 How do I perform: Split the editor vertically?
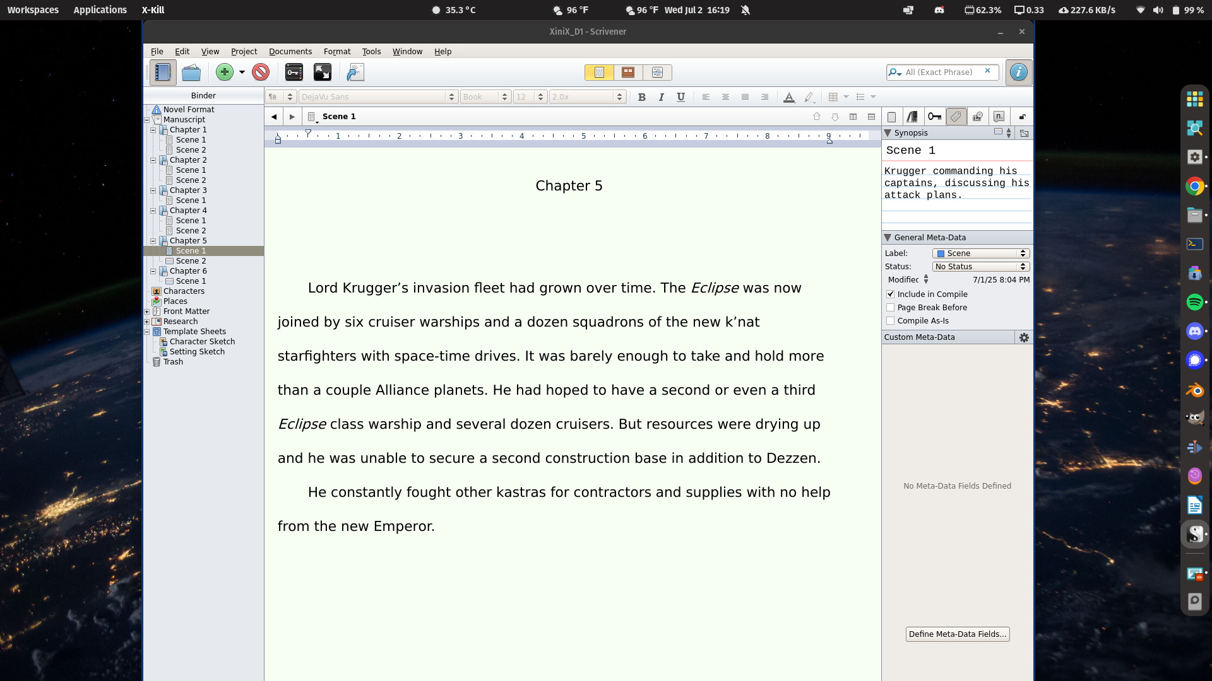(853, 117)
